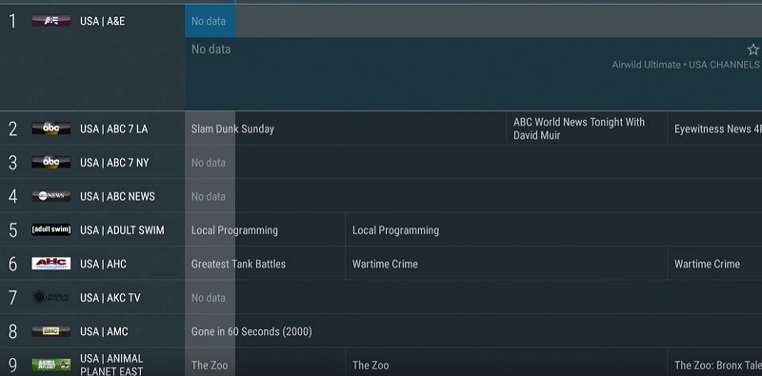Click channel number 2

tap(12, 129)
